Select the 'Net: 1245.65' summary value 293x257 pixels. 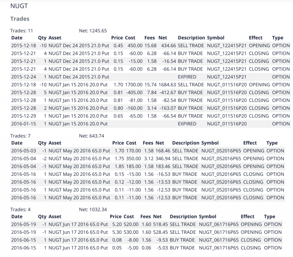pos(93,31)
